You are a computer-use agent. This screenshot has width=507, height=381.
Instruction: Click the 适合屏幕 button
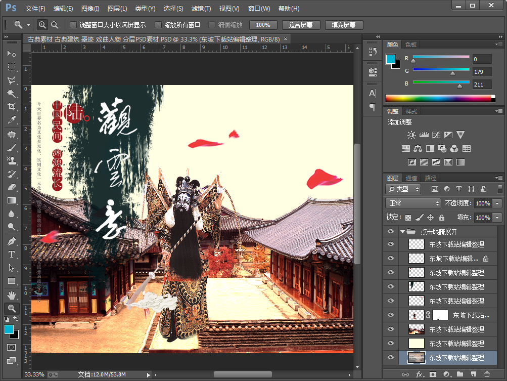click(301, 25)
